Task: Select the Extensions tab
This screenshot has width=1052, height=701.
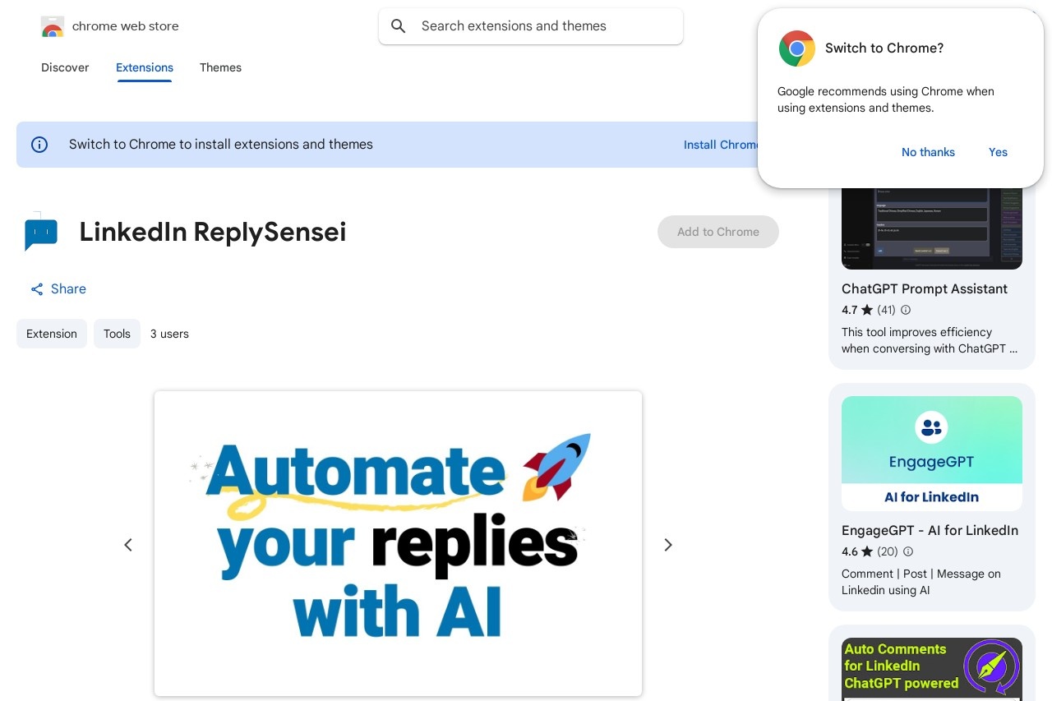Action: pyautogui.click(x=145, y=67)
